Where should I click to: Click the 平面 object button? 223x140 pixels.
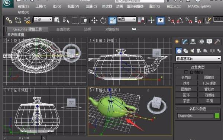[209, 101]
